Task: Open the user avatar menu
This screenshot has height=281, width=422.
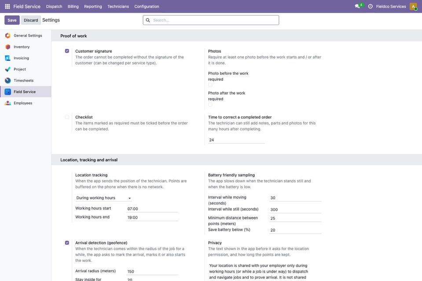Action: [413, 6]
